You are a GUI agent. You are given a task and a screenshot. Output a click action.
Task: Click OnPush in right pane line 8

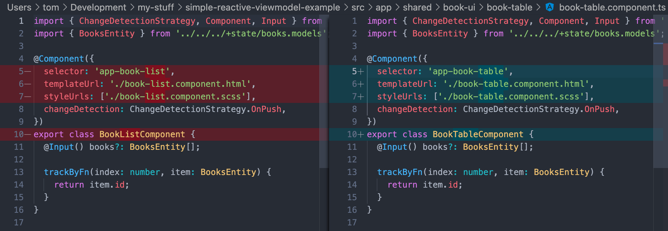pyautogui.click(x=599, y=109)
